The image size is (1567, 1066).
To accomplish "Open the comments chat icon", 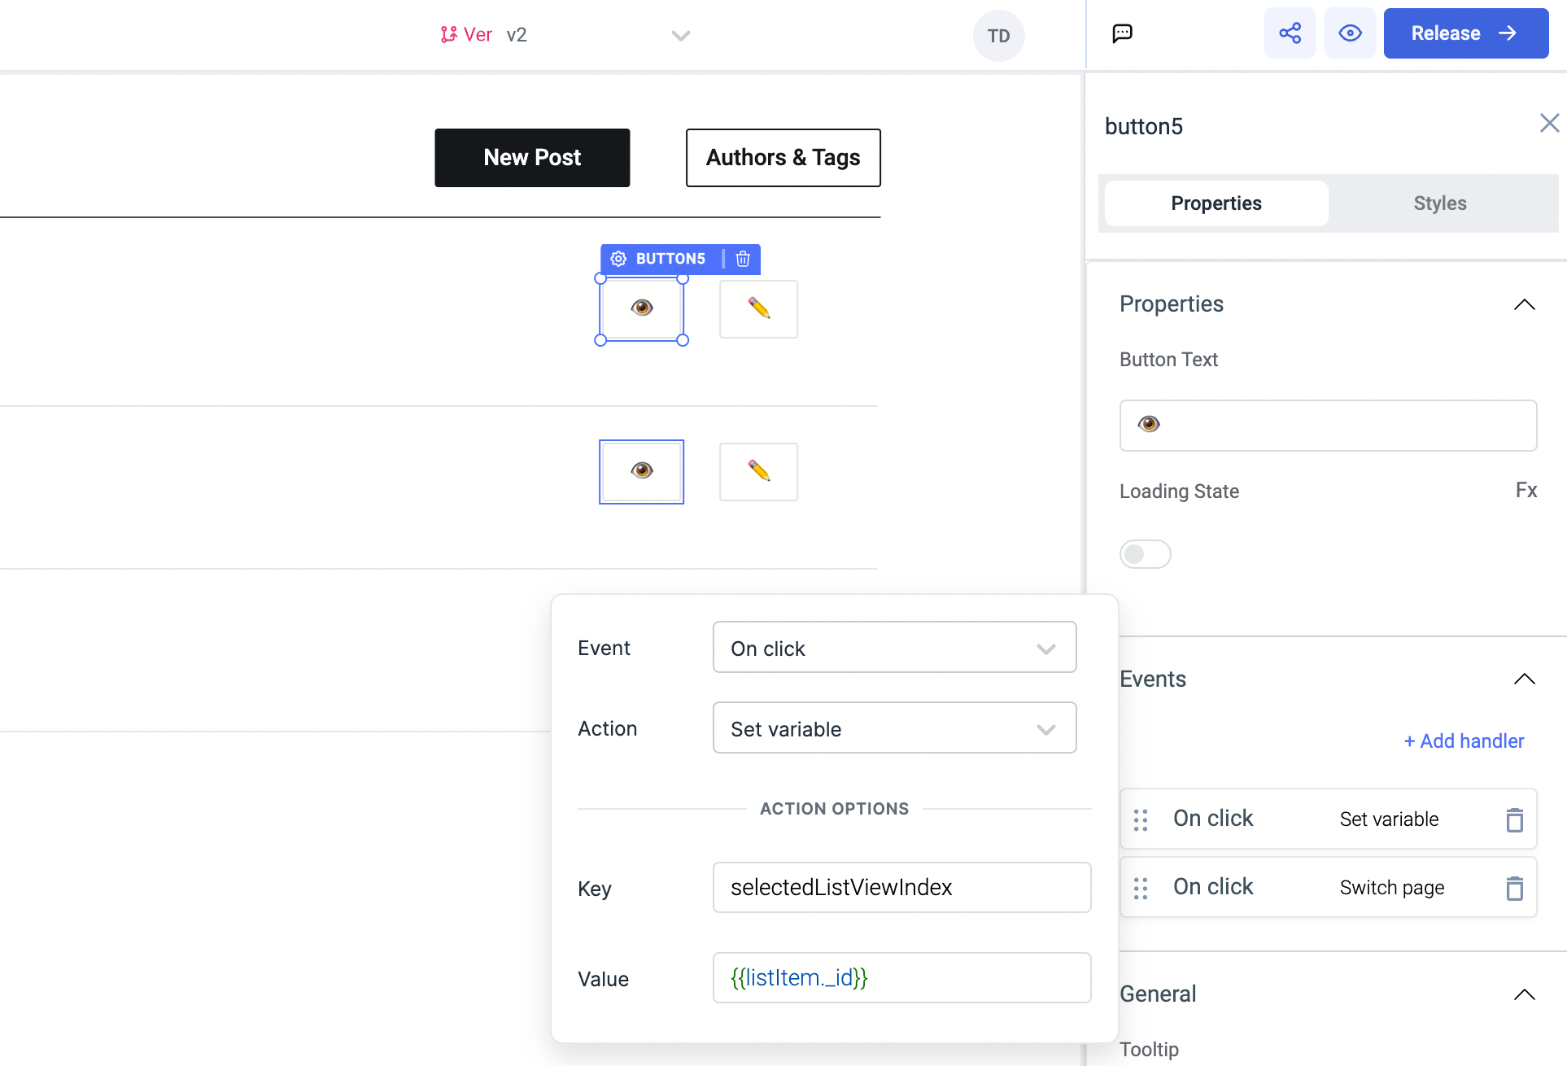I will tap(1122, 33).
